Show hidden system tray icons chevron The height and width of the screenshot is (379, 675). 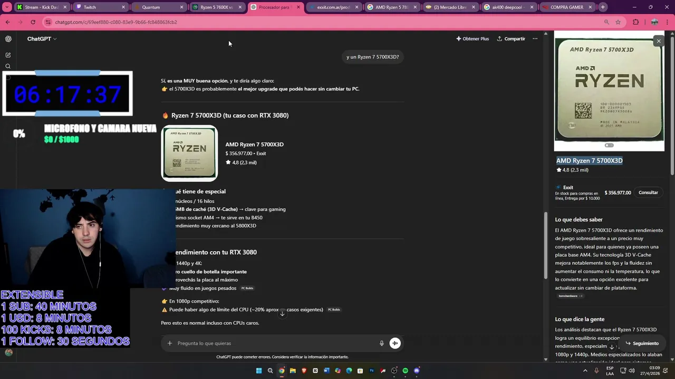click(x=585, y=371)
